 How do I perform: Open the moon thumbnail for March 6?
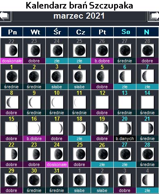(125, 76)
